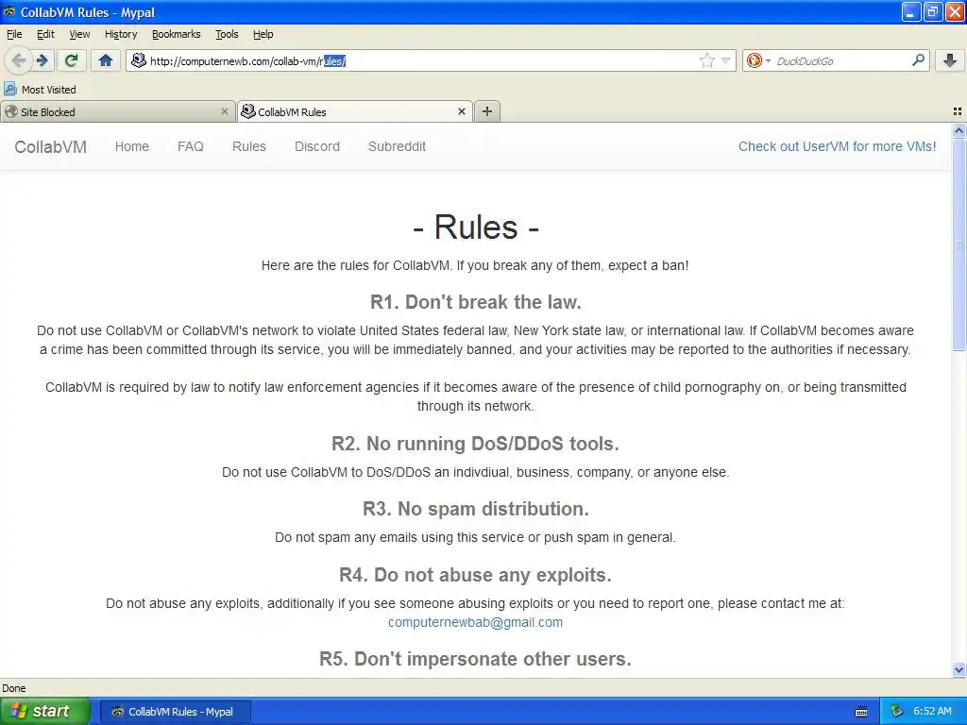Screen dimensions: 967x725
Task: Open the Edit menu
Action: pyautogui.click(x=45, y=34)
